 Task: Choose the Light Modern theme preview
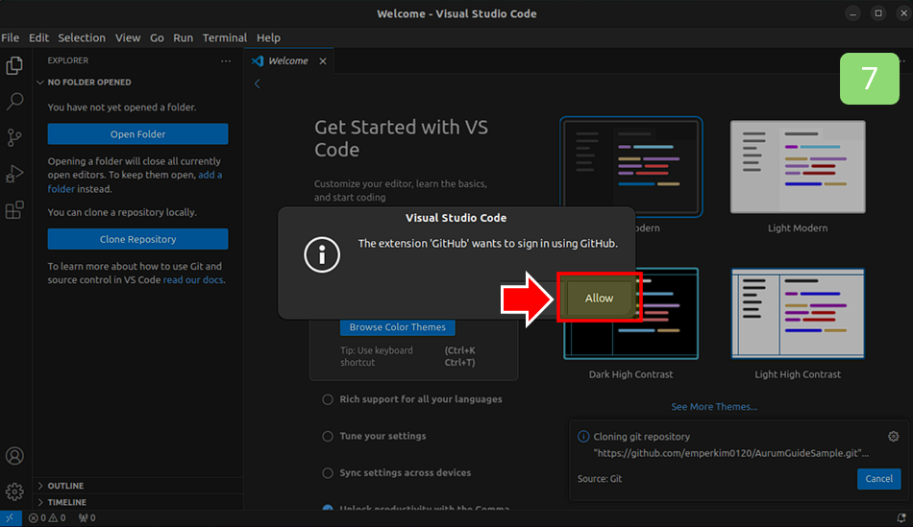[798, 167]
